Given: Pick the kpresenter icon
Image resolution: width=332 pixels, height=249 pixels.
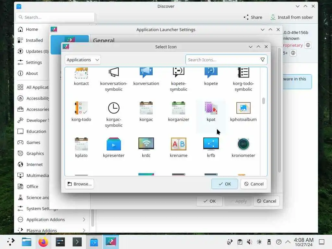Looking at the screenshot, I should pos(114,148).
